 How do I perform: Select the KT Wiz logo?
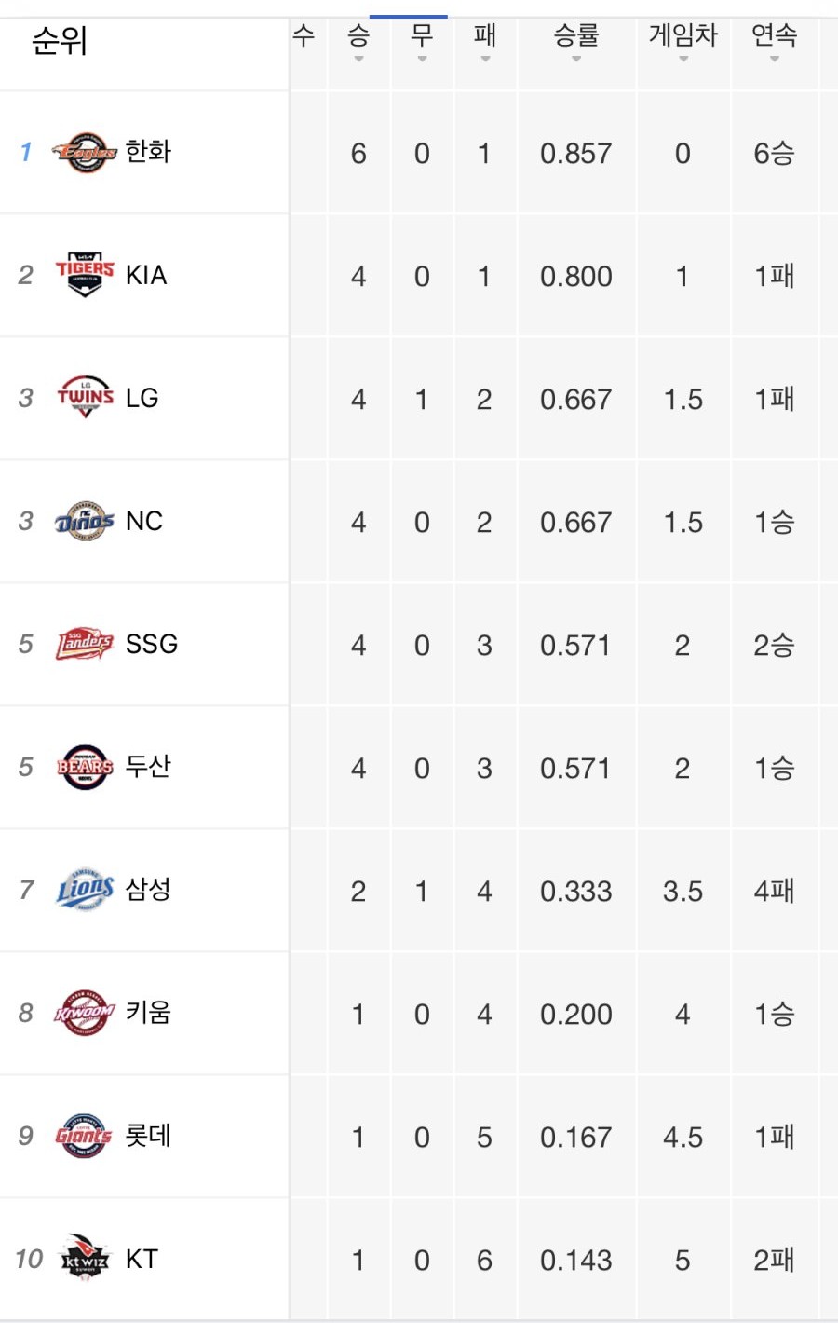pyautogui.click(x=85, y=1259)
